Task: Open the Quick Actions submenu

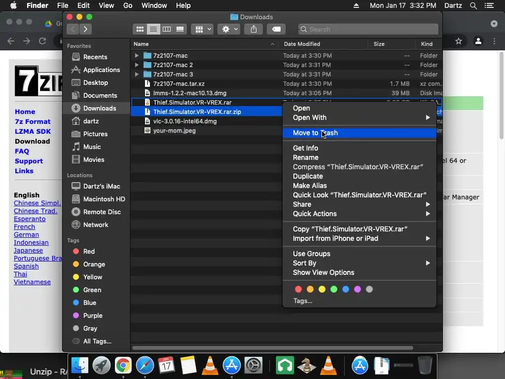Action: coord(360,214)
